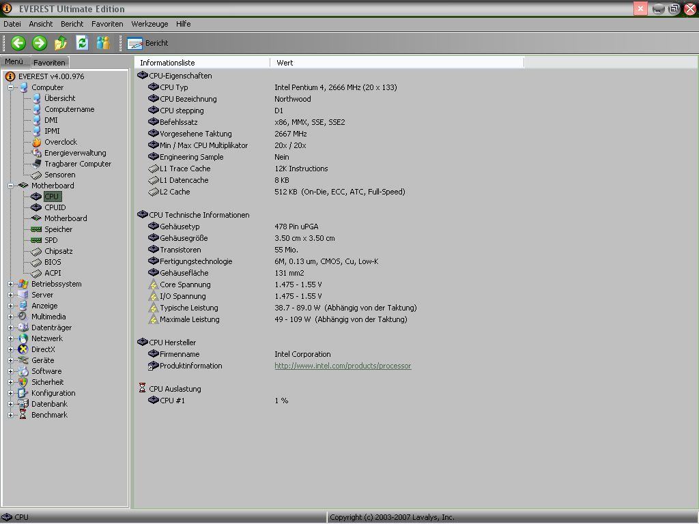Click the green Back arrow icon
The image size is (699, 524).
[x=18, y=43]
